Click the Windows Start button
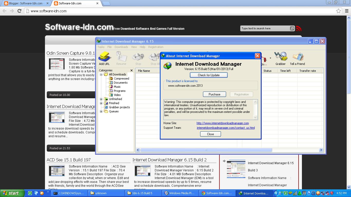This screenshot has width=351, height=197. pos(12,193)
